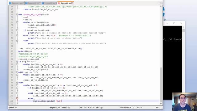The width and height of the screenshot is (197, 111).
Task: Click the editor scrollbar up arrow
Action: tap(161, 7)
